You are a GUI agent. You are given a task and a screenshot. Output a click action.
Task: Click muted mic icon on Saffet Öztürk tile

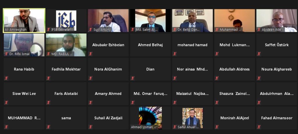[x=259, y=54]
